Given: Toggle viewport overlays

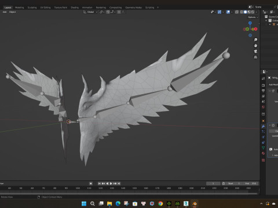Looking at the screenshot, I should 228,12.
